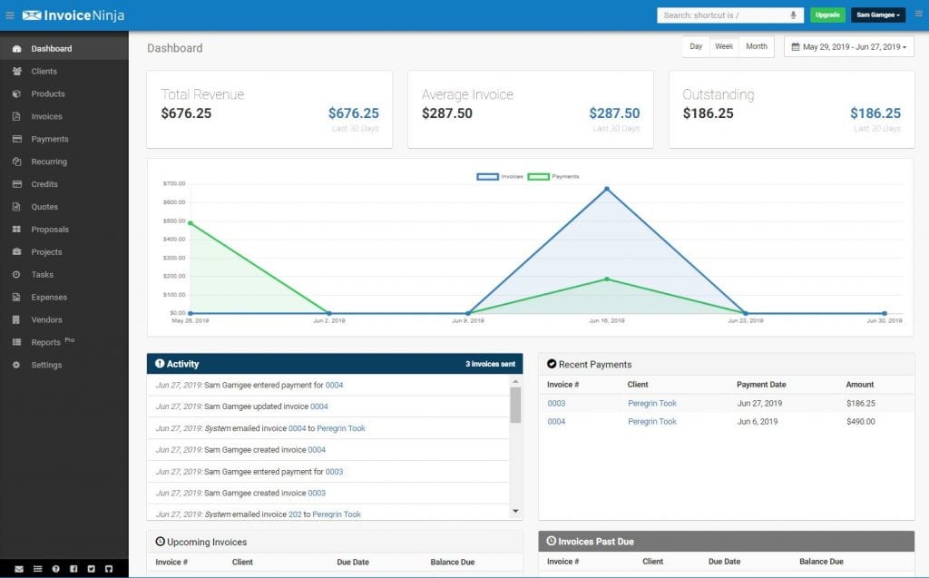The image size is (929, 578).
Task: Switch chart view to Month
Action: (756, 45)
